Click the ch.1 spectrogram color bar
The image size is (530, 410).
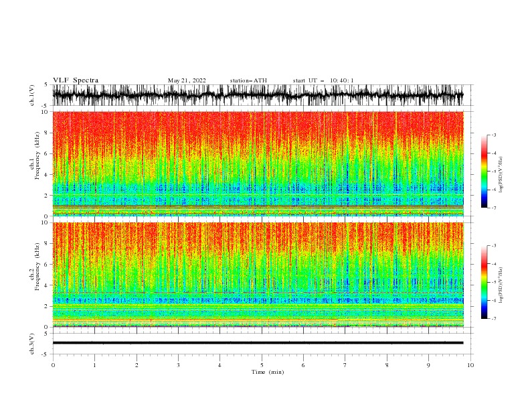click(x=484, y=171)
